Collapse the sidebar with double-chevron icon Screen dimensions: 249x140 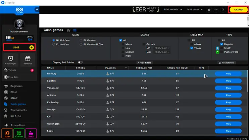[x=37, y=10]
